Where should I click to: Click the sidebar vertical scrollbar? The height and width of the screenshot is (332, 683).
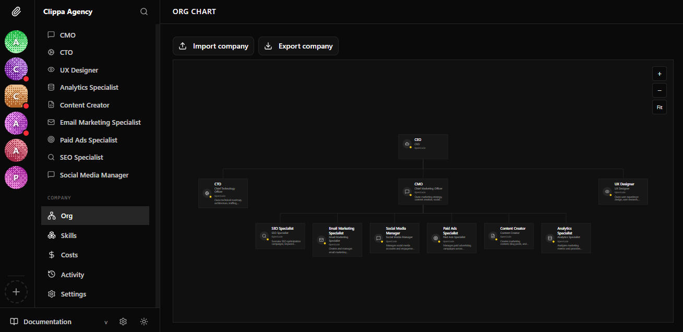(158, 165)
